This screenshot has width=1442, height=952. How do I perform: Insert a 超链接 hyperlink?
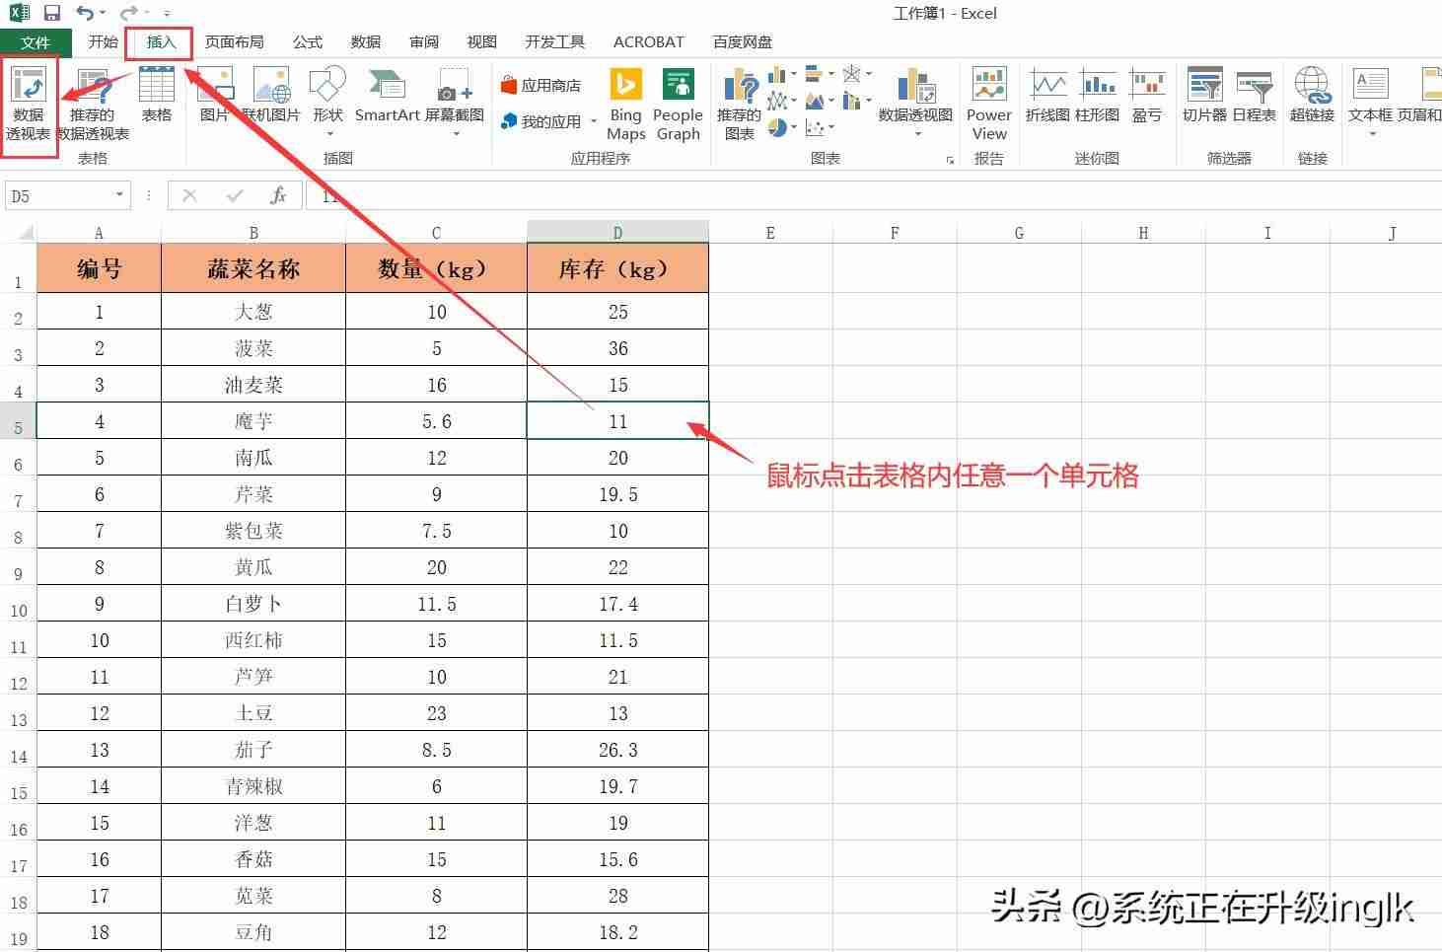(1312, 95)
